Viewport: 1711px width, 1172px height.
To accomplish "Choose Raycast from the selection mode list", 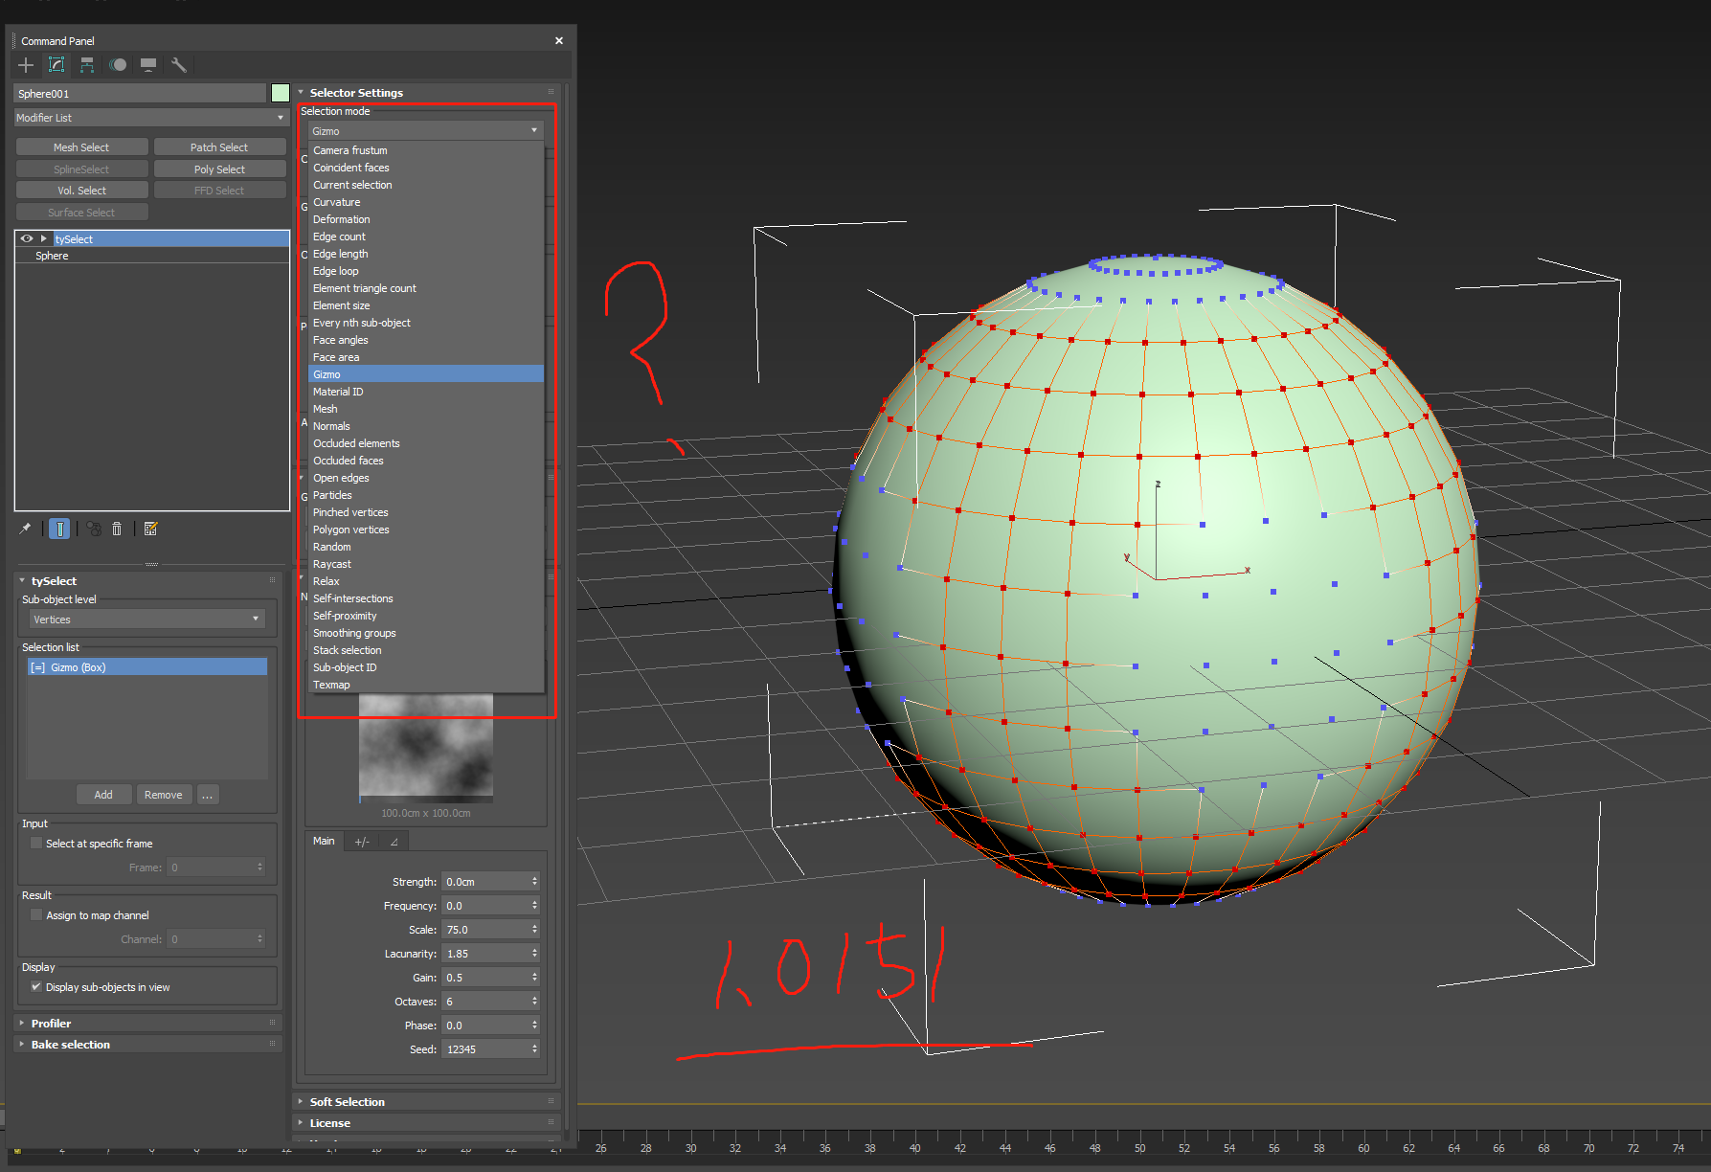I will pyautogui.click(x=332, y=564).
